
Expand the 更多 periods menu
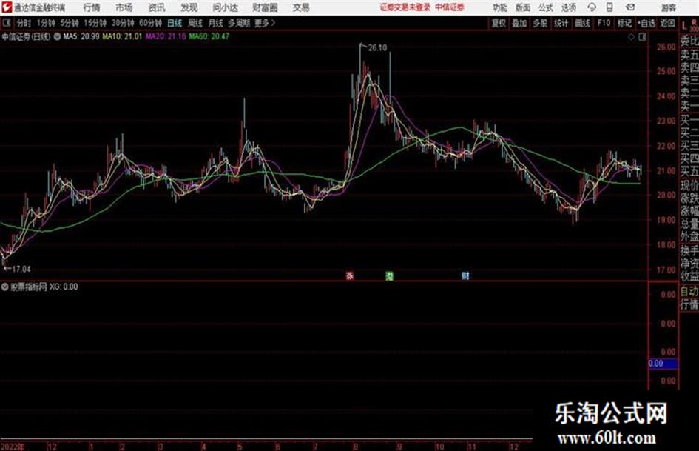click(266, 23)
